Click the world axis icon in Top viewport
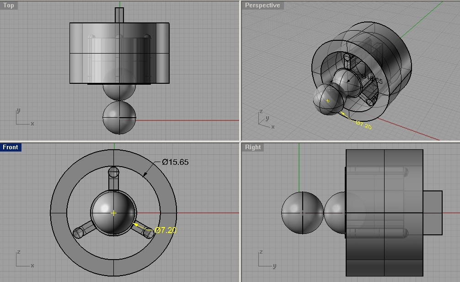The height and width of the screenshot is (282, 460). click(x=24, y=118)
